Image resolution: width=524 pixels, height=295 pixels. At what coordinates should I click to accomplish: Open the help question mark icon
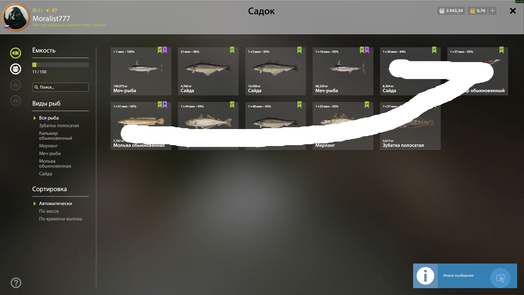pyautogui.click(x=16, y=283)
